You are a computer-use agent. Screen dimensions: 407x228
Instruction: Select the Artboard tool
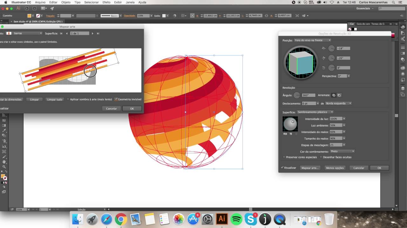(4, 151)
